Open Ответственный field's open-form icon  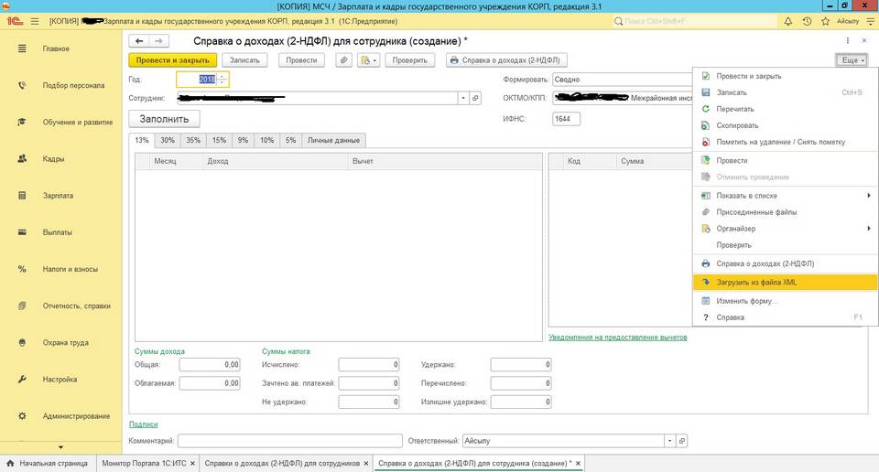pyautogui.click(x=681, y=441)
